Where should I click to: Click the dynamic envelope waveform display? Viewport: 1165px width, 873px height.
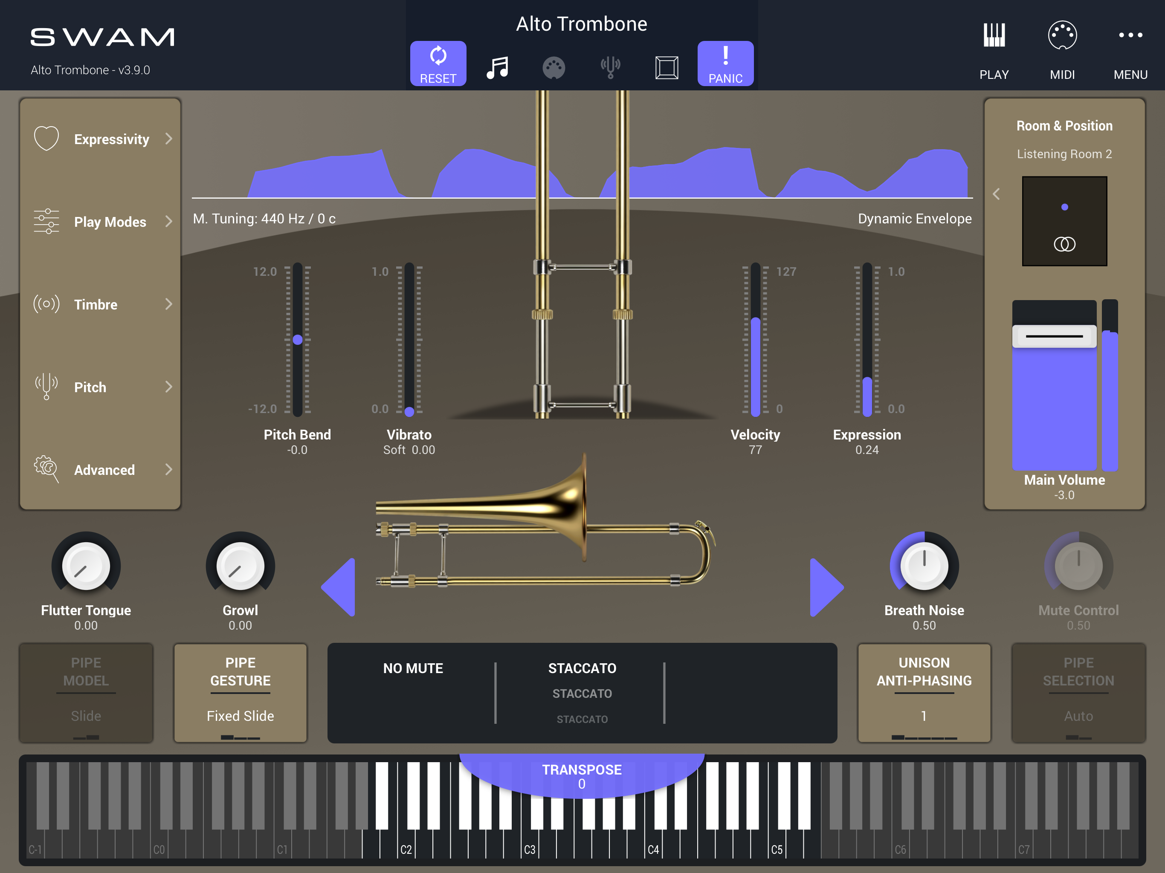coord(582,172)
